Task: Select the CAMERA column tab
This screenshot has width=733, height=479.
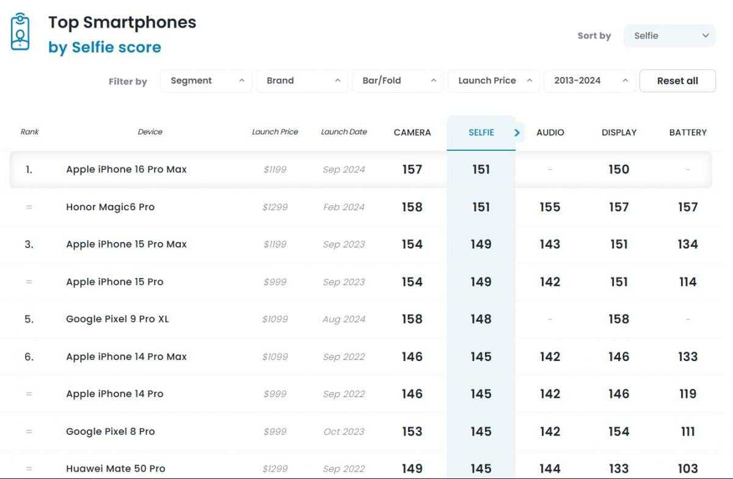Action: click(412, 132)
